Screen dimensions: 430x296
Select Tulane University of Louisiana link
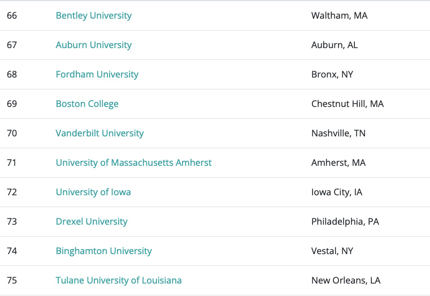pyautogui.click(x=119, y=281)
